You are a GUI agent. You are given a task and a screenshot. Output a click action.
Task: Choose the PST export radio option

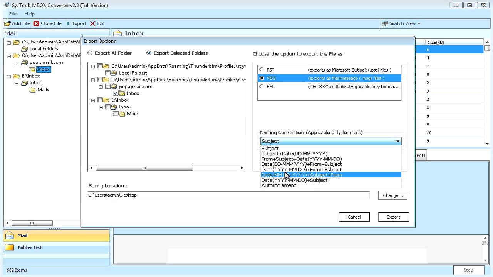(x=262, y=70)
